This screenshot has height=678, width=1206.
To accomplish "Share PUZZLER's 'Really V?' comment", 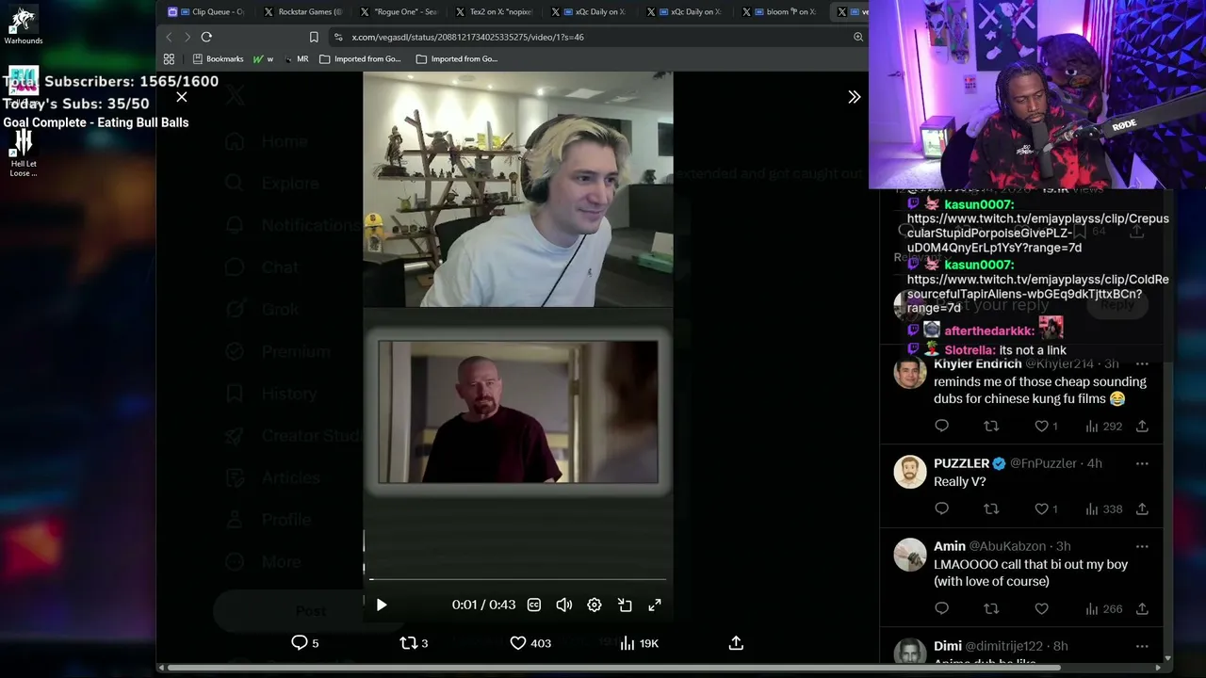I will 1142,508.
